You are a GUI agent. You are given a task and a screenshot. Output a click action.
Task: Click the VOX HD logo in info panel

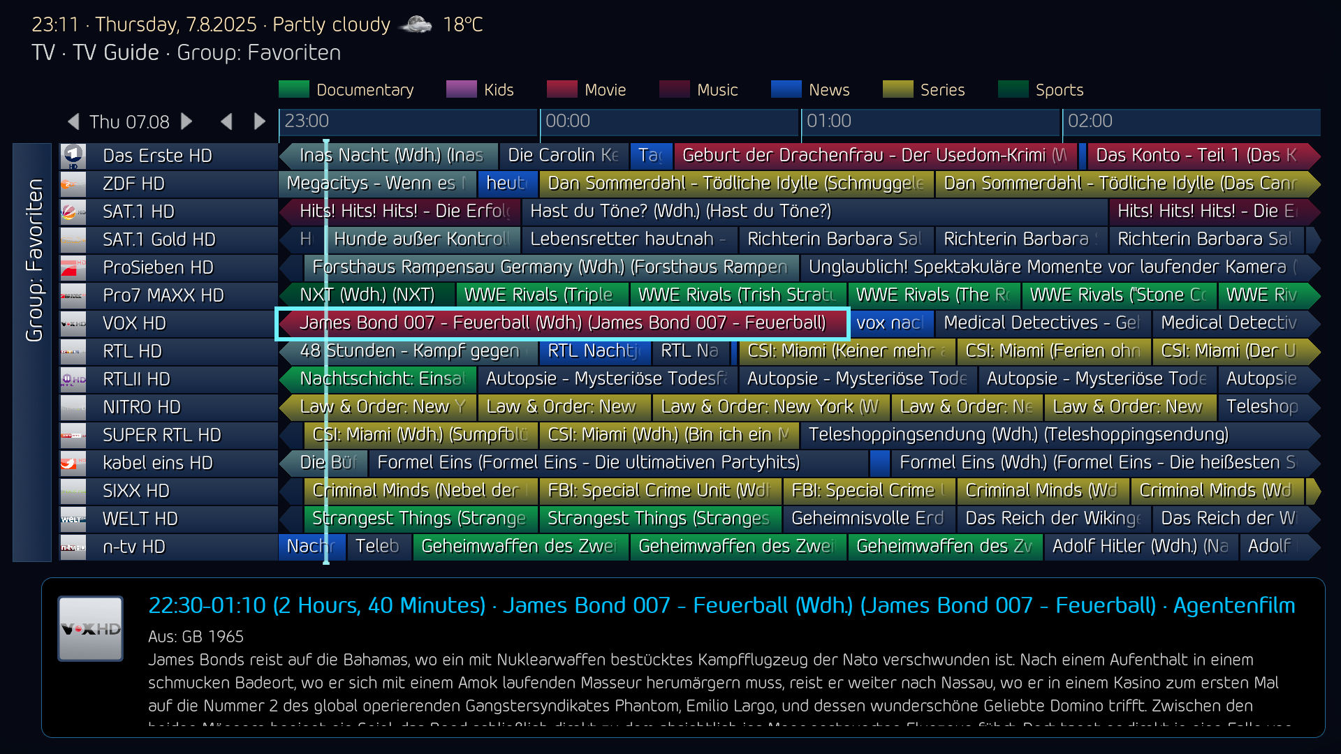[x=91, y=628]
